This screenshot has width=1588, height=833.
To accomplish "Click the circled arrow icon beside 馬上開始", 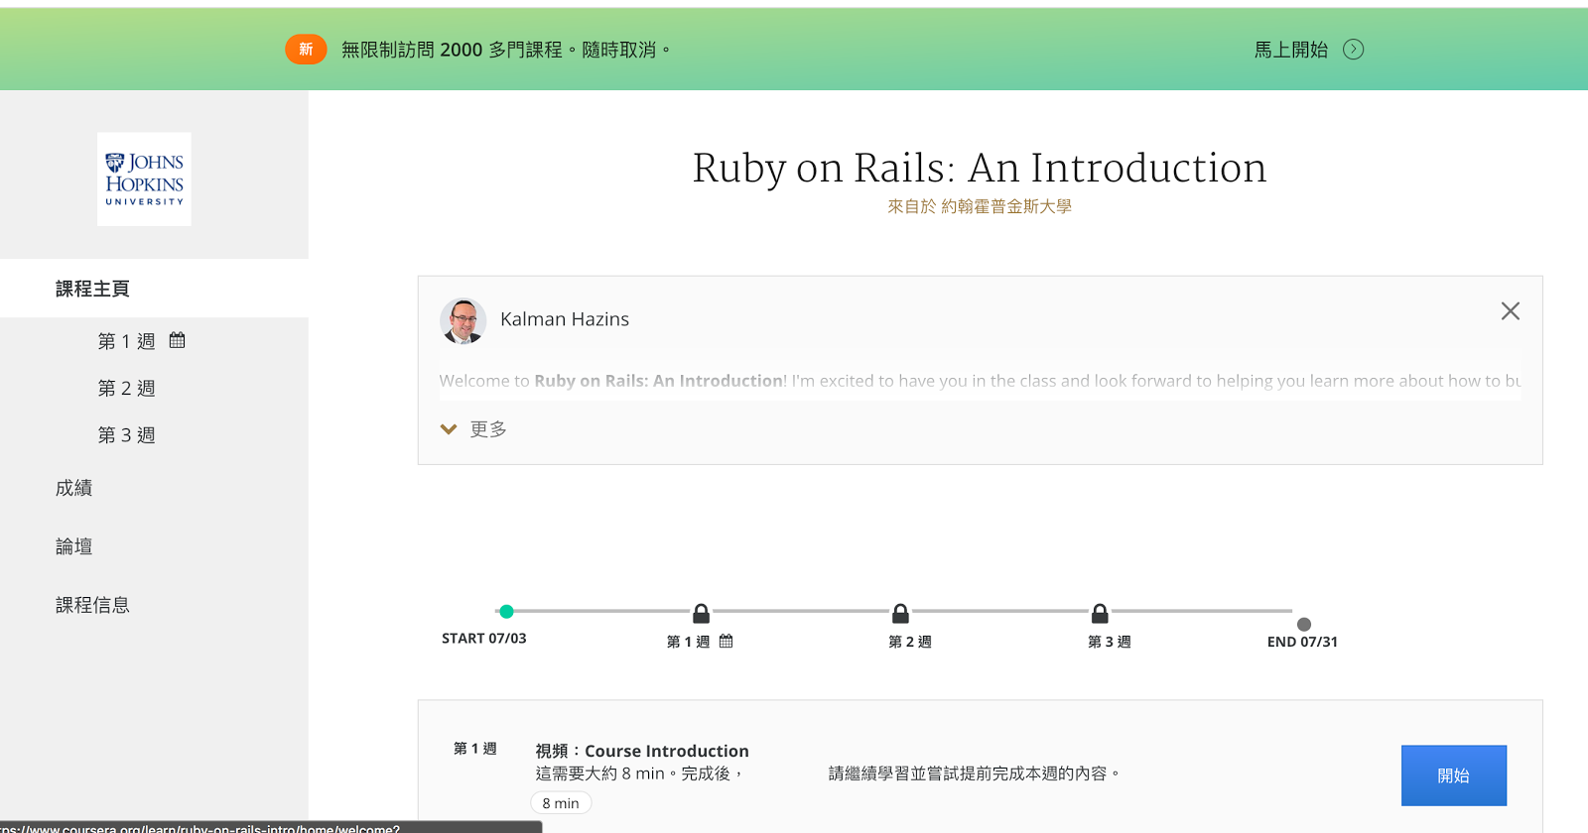I will point(1353,50).
